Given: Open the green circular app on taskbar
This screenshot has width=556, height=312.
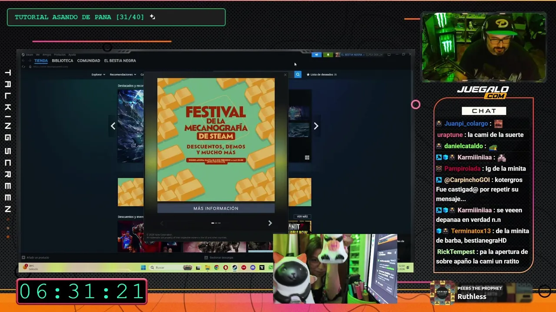Looking at the screenshot, I should pyautogui.click(x=271, y=267).
